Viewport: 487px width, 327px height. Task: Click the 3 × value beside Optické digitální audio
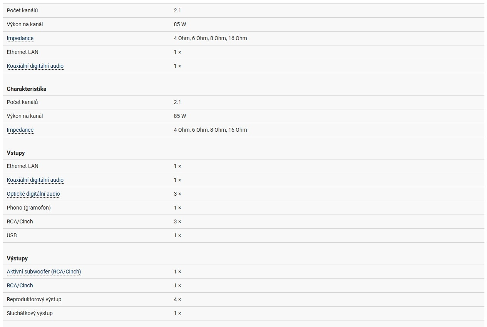point(177,194)
